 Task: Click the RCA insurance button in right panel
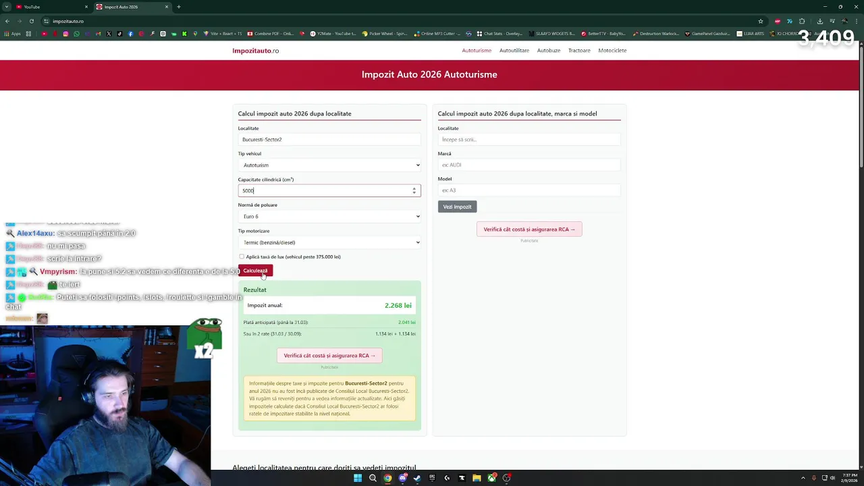529,230
